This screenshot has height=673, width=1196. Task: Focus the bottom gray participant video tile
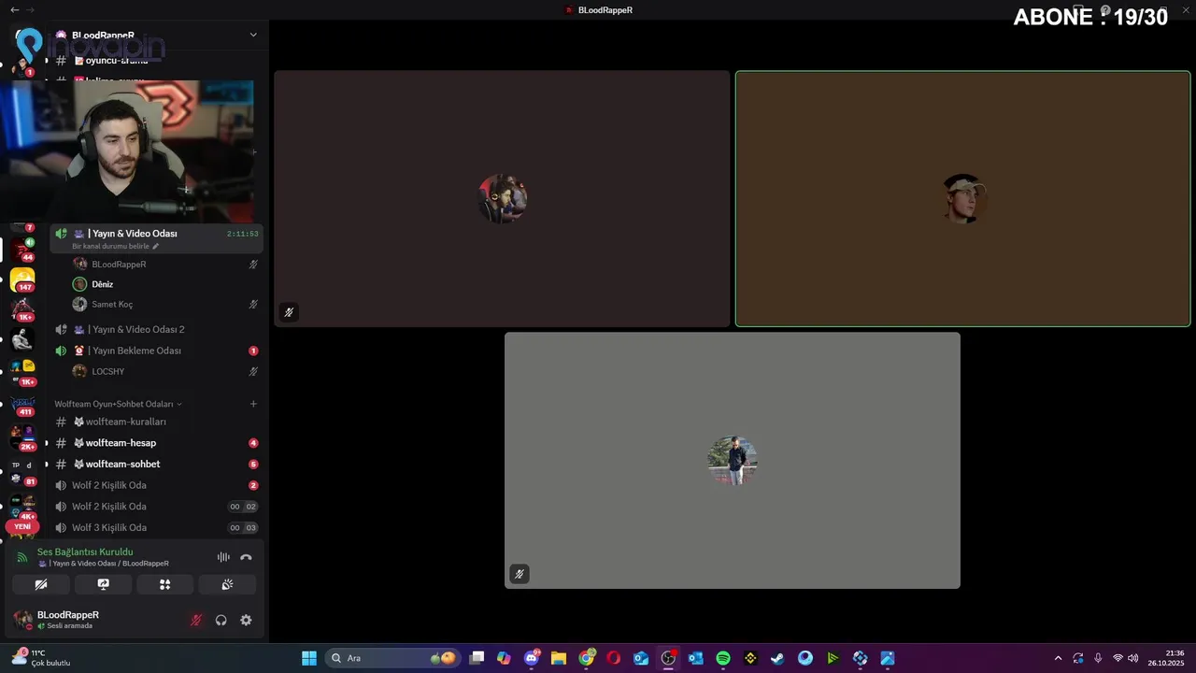[733, 460]
